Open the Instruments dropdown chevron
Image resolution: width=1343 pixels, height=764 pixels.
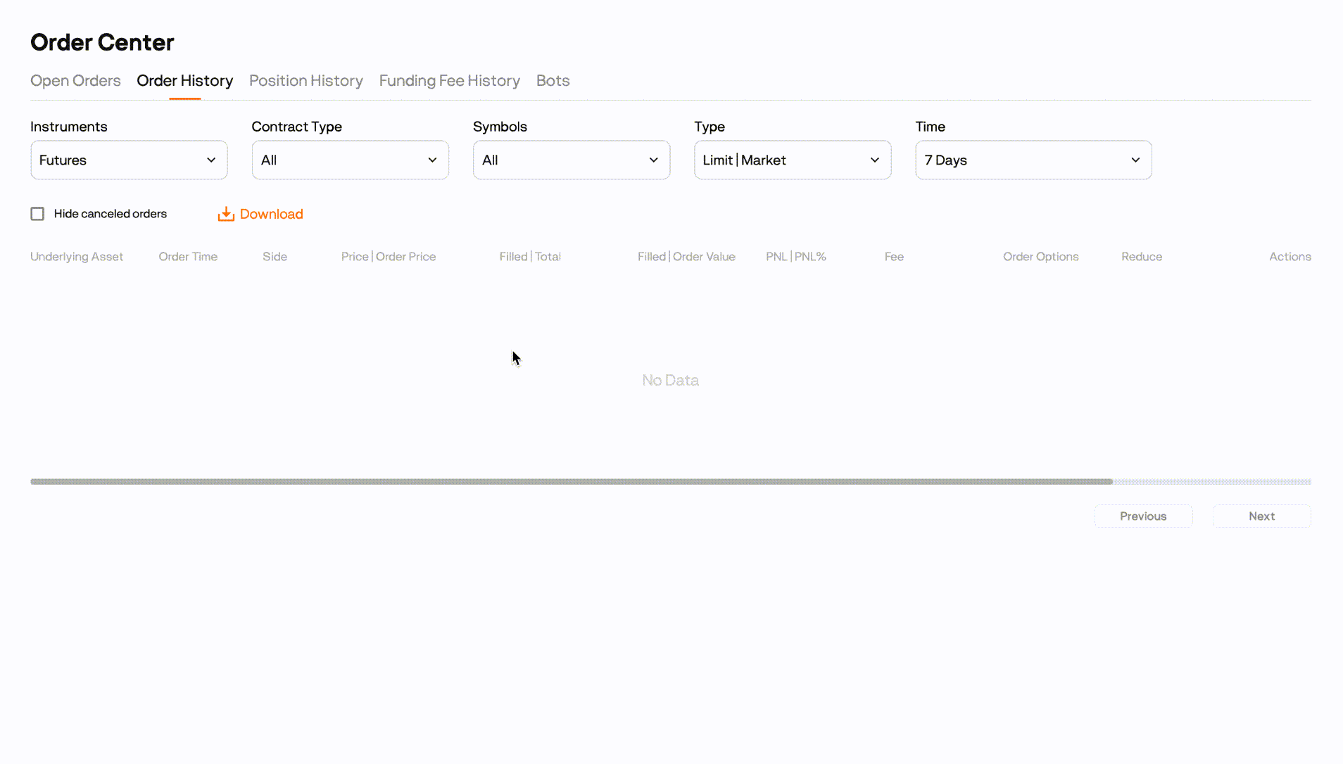212,160
